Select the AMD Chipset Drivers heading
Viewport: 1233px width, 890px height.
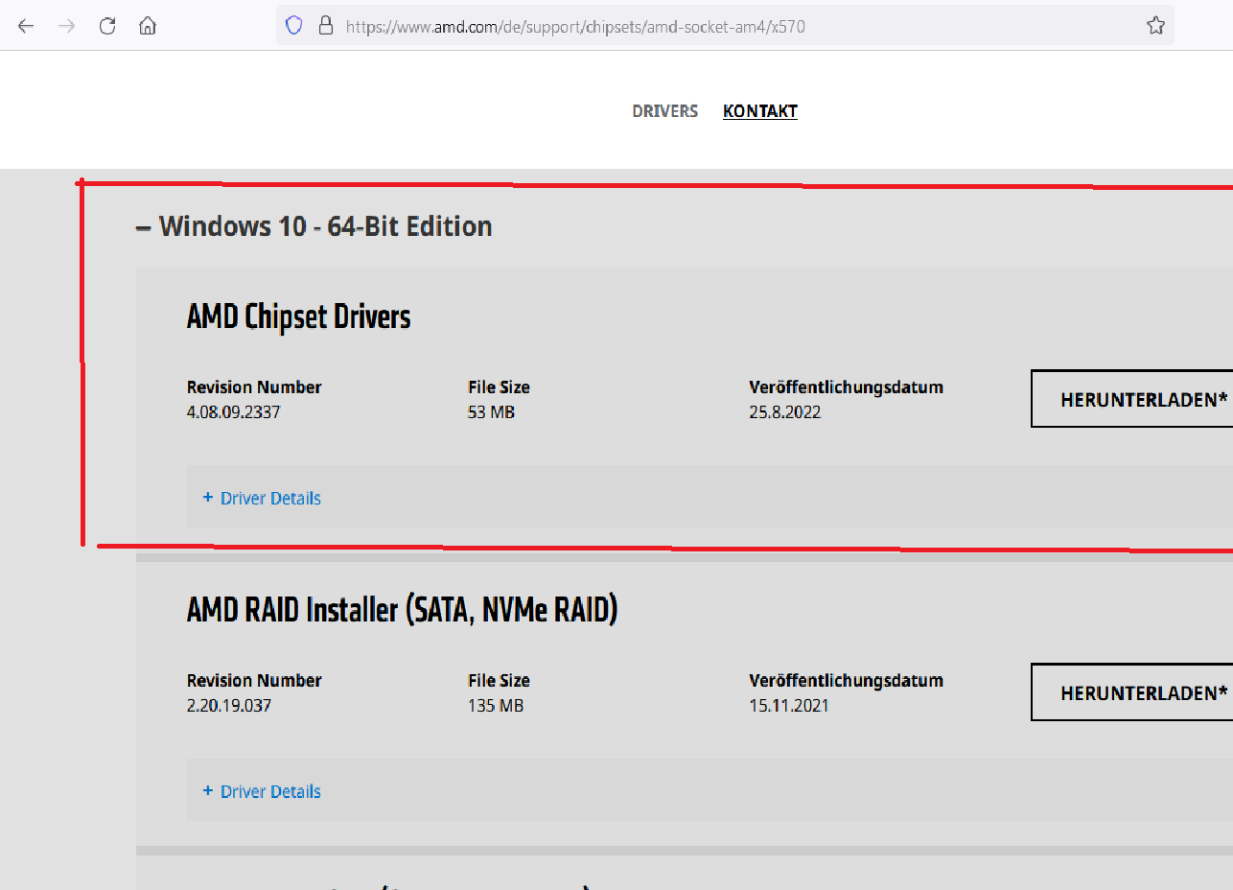tap(299, 316)
